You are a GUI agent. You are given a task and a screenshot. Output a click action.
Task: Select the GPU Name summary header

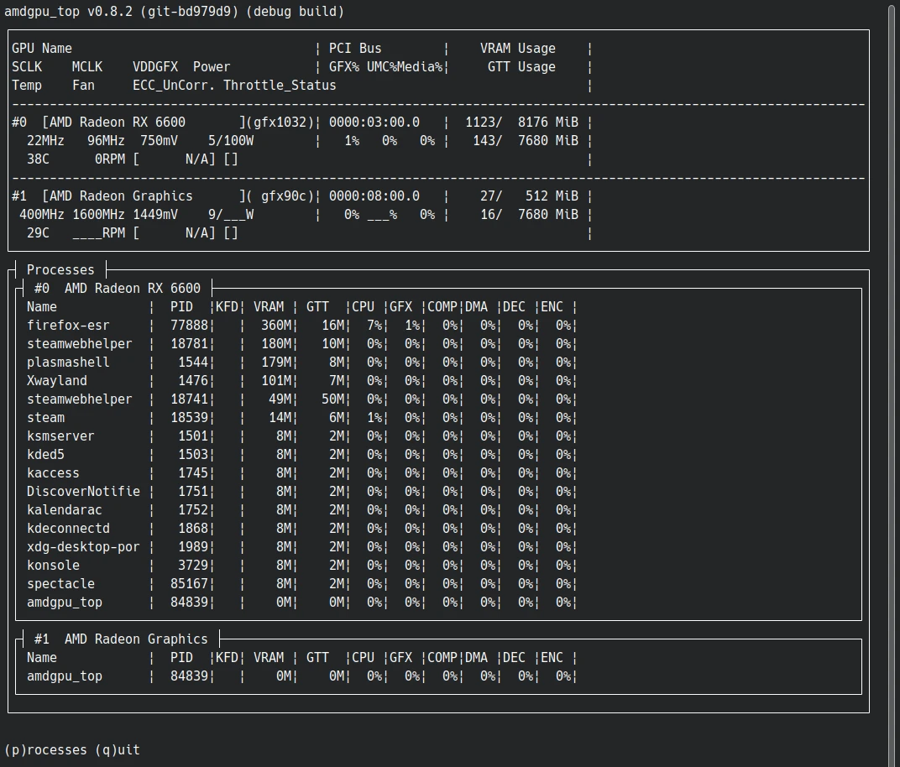click(x=42, y=48)
